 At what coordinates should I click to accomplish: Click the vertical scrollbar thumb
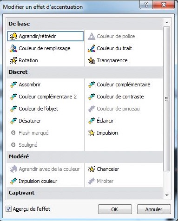pos(167,99)
